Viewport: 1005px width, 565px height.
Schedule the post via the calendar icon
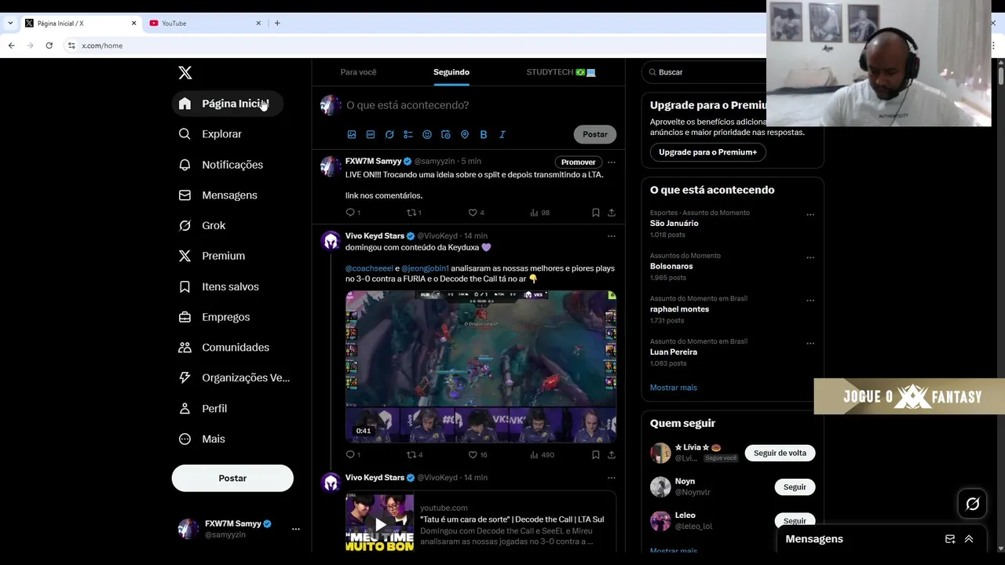(446, 135)
